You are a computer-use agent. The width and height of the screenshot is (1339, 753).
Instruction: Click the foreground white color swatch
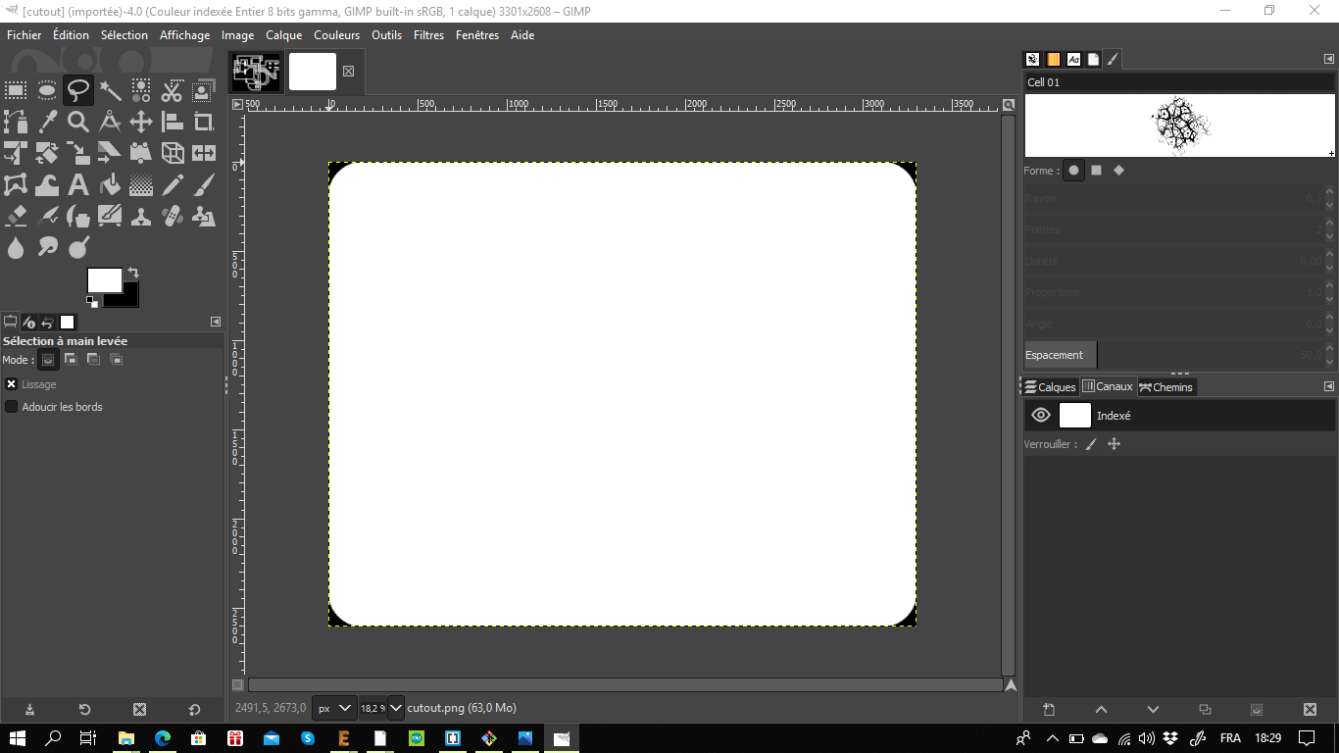104,280
